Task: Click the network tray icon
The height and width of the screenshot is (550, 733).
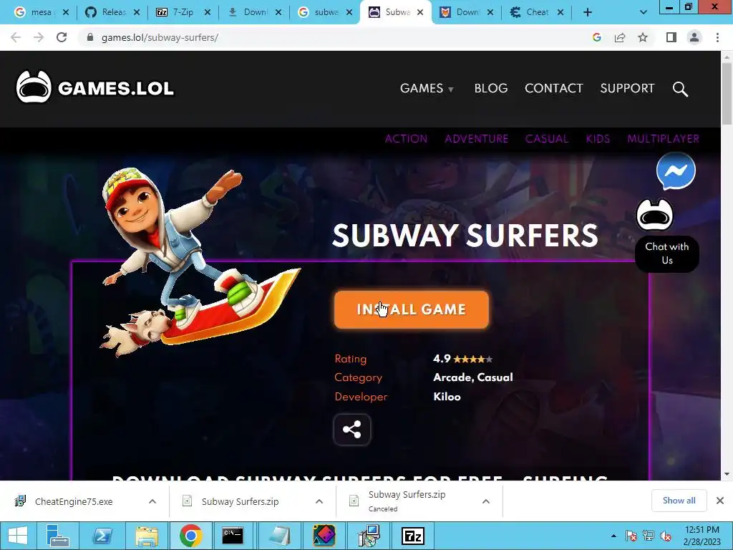Action: tap(649, 536)
